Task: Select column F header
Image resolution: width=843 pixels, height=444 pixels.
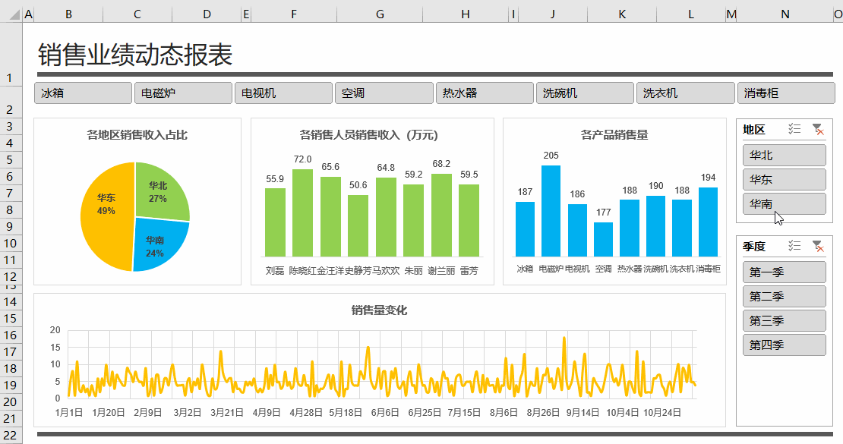Action: (294, 14)
